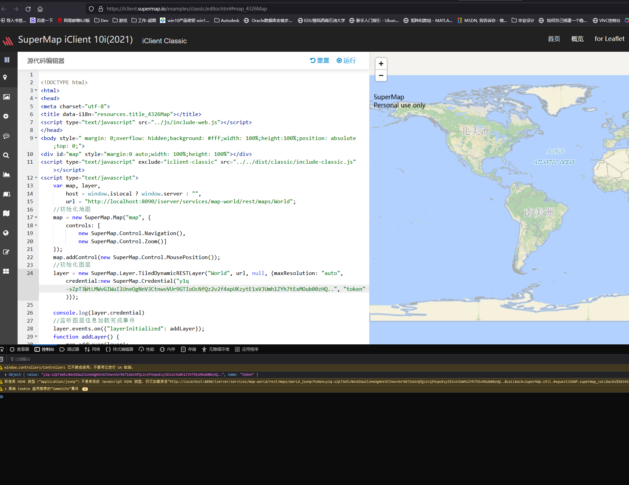The width and height of the screenshot is (629, 485).
Task: Go to browser home page icon
Action: click(x=40, y=9)
